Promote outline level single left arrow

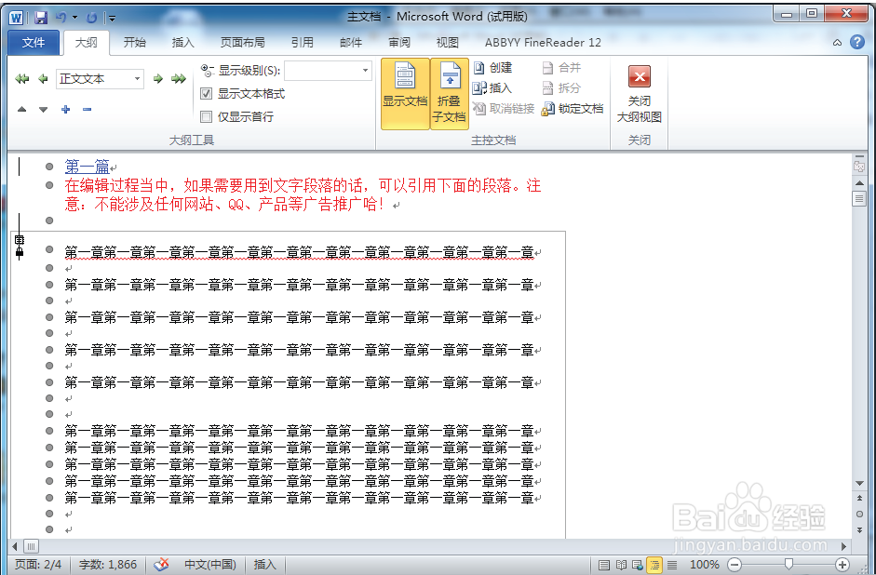tap(43, 79)
